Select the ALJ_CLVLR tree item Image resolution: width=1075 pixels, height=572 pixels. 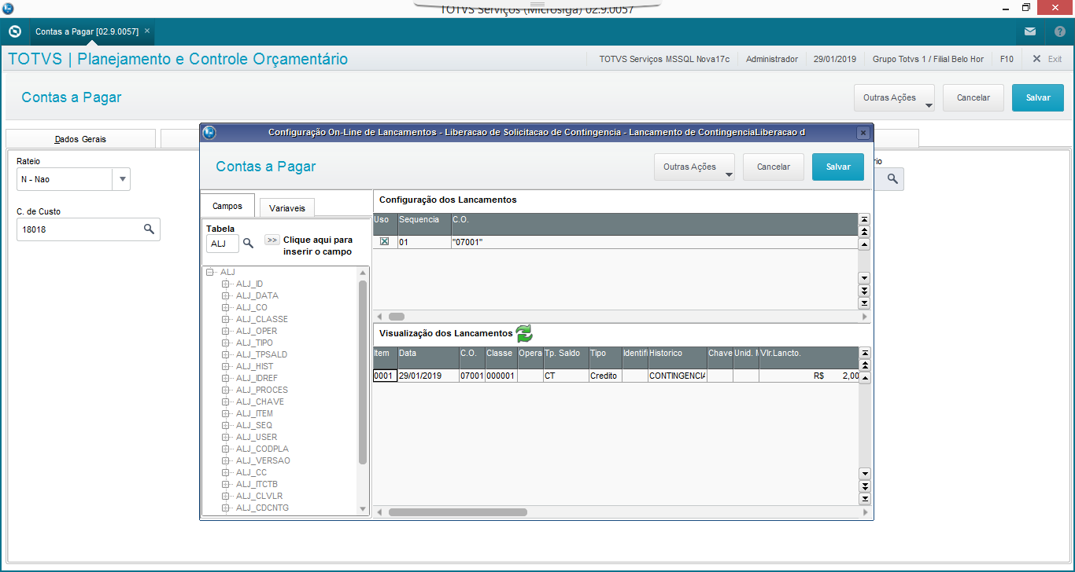click(259, 496)
